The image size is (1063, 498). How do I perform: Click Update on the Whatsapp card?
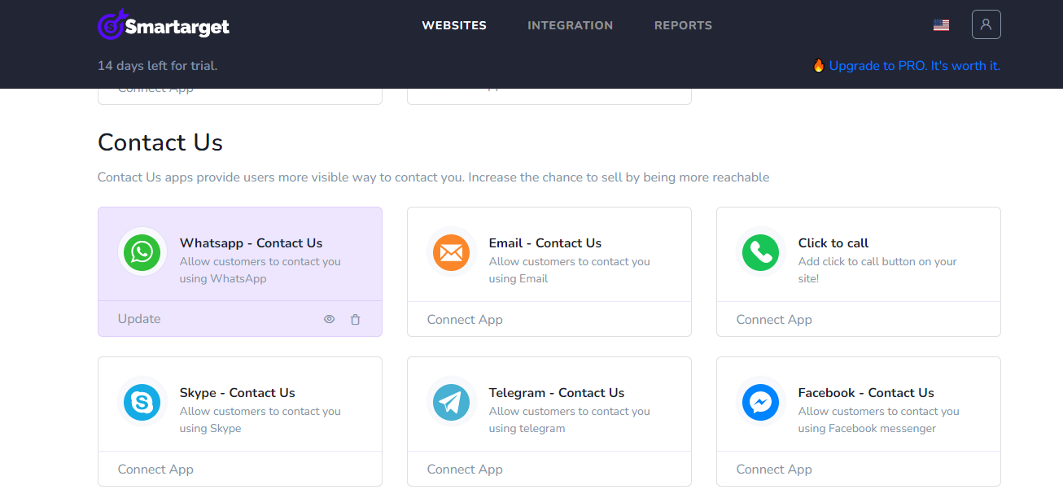point(139,319)
